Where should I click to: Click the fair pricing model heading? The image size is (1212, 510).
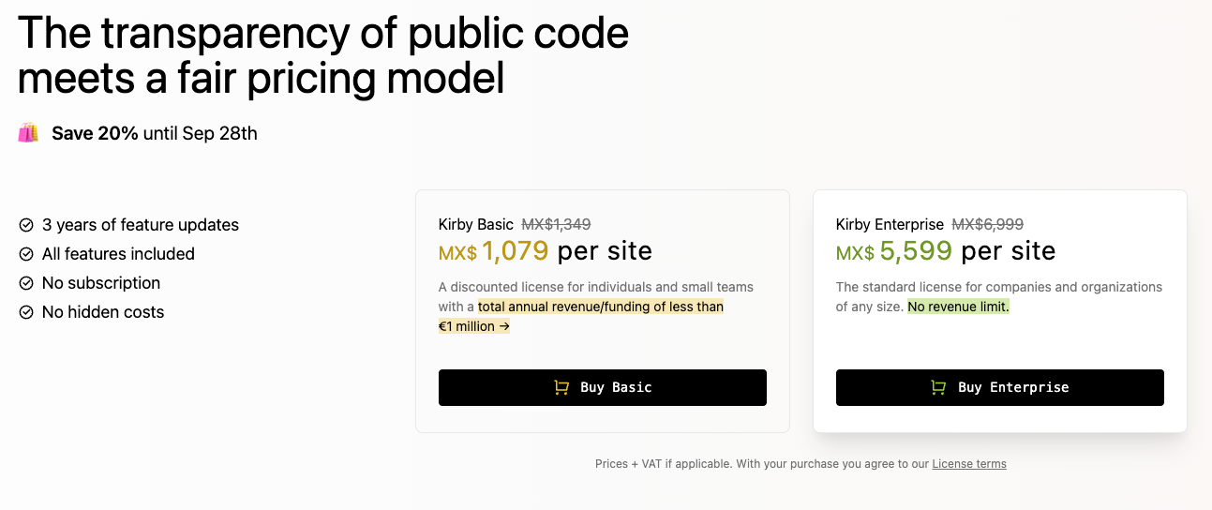point(262,79)
